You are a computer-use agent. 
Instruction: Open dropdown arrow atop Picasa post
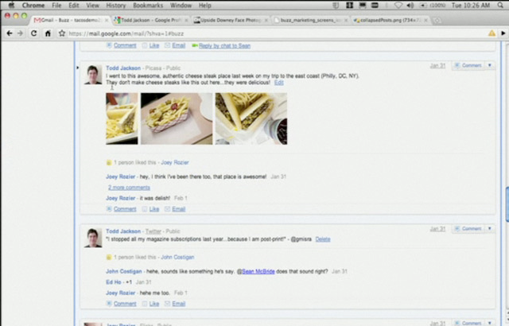[490, 65]
